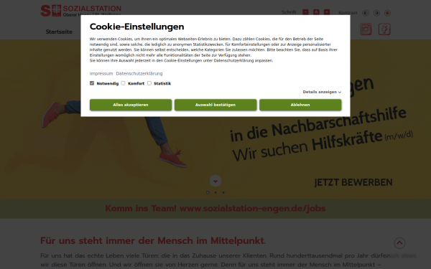The width and height of the screenshot is (431, 269).
Task: Click the 'Komm ins Team!' jobs banner text
Action: pyautogui.click(x=215, y=208)
